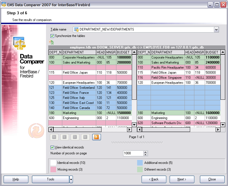Click the Help button
This screenshot has width=228, height=186.
[16, 180]
